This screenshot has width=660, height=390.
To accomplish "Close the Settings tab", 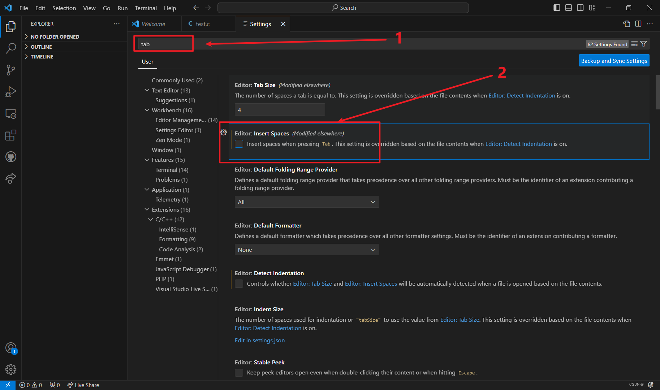I will click(x=283, y=24).
